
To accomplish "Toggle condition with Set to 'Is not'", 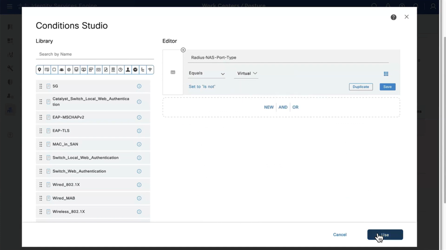I will coord(202,87).
